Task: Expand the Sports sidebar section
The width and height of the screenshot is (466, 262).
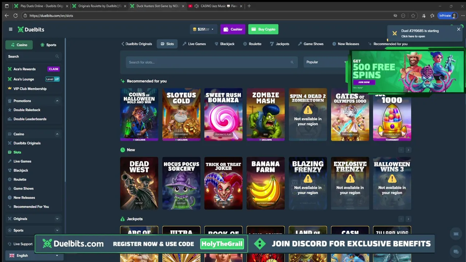Action: [57, 230]
